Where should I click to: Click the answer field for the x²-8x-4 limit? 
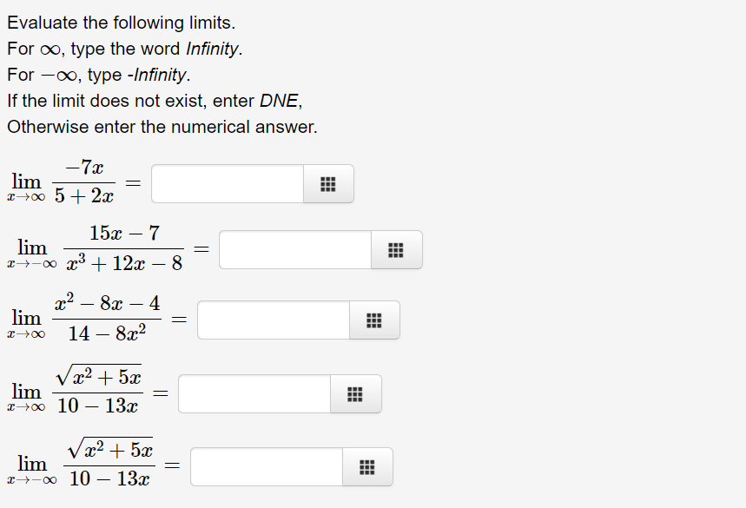273,320
